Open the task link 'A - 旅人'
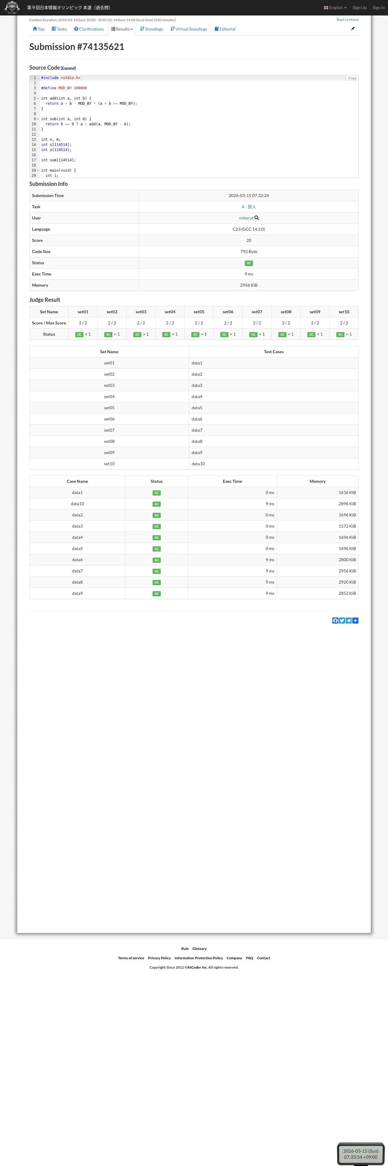The height and width of the screenshot is (1166, 388). [x=248, y=207]
